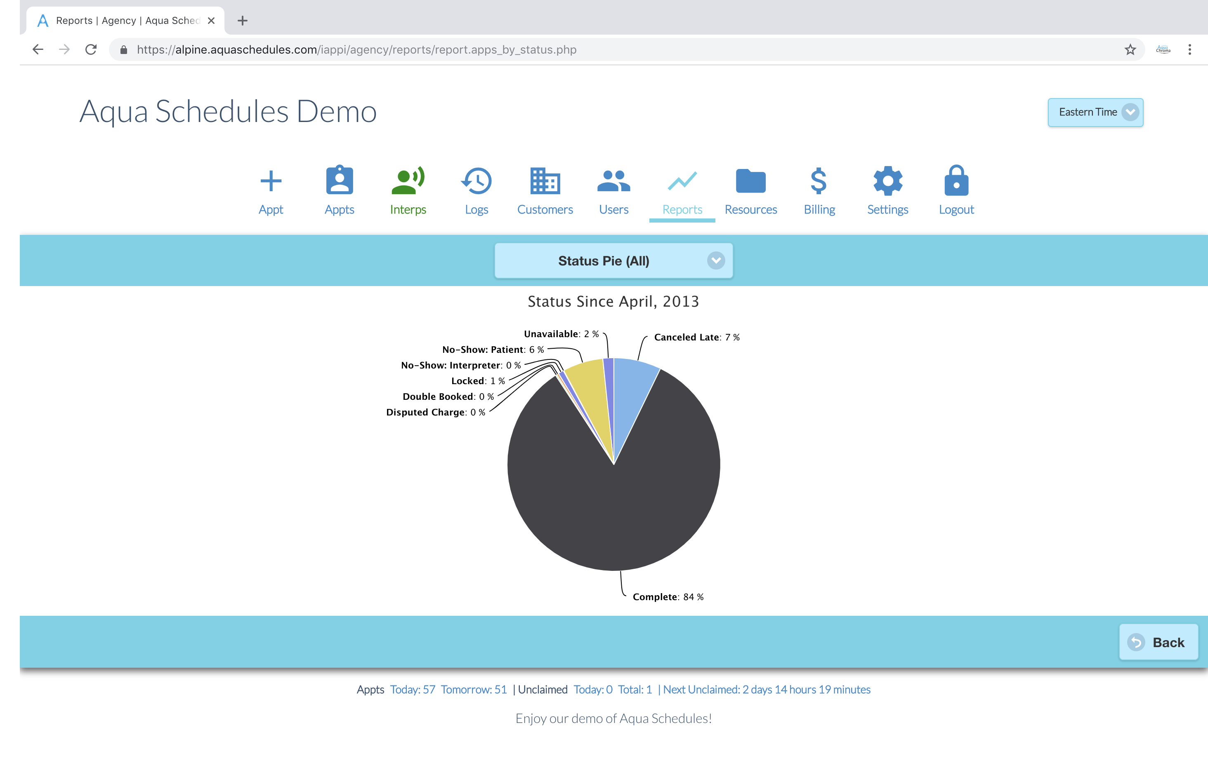Screen dimensions: 1208x765
Task: Click the No-Show: Interpreter: 0 % label
Action: (461, 365)
